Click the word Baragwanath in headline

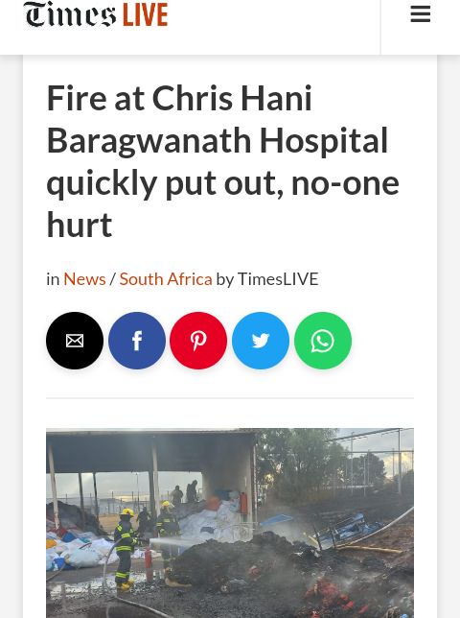[149, 141]
